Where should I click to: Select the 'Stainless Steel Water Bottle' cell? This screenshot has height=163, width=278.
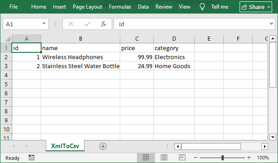tap(80, 66)
